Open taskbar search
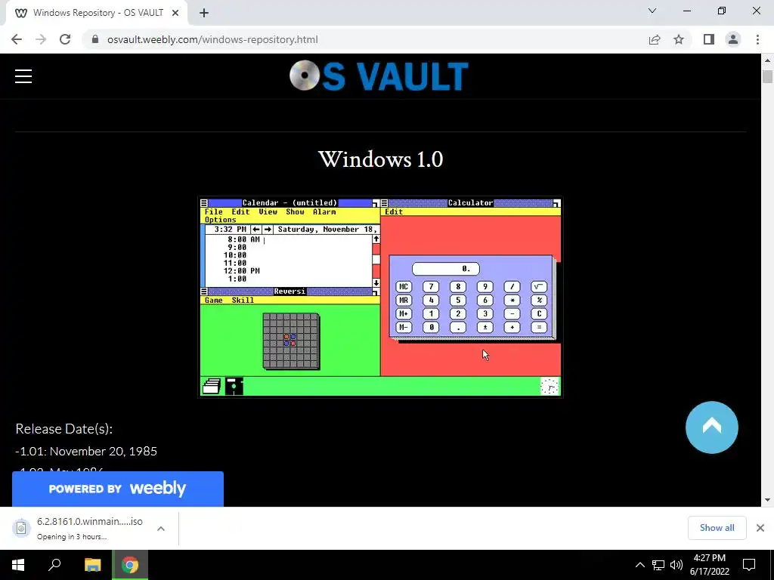774x580 pixels. tap(54, 565)
